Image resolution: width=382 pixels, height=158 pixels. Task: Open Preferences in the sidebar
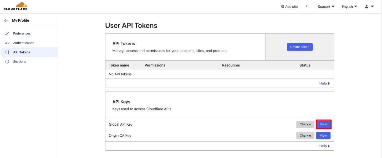tap(22, 34)
